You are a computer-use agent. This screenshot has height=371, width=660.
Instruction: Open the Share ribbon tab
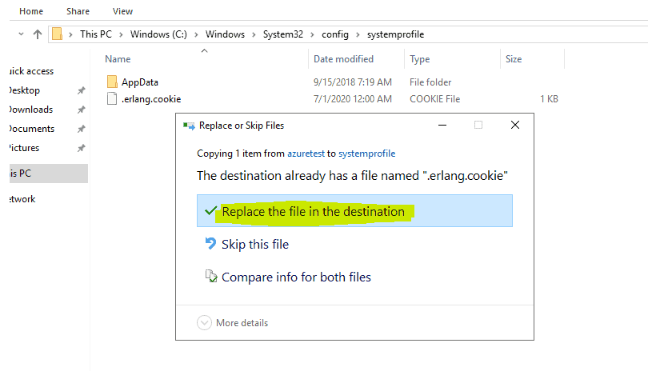click(78, 11)
